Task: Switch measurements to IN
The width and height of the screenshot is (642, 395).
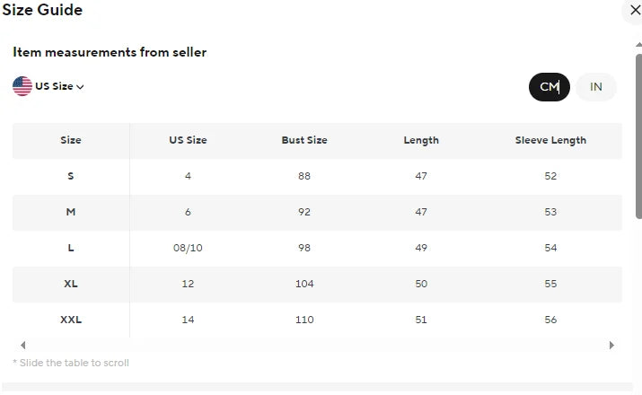Action: click(596, 87)
